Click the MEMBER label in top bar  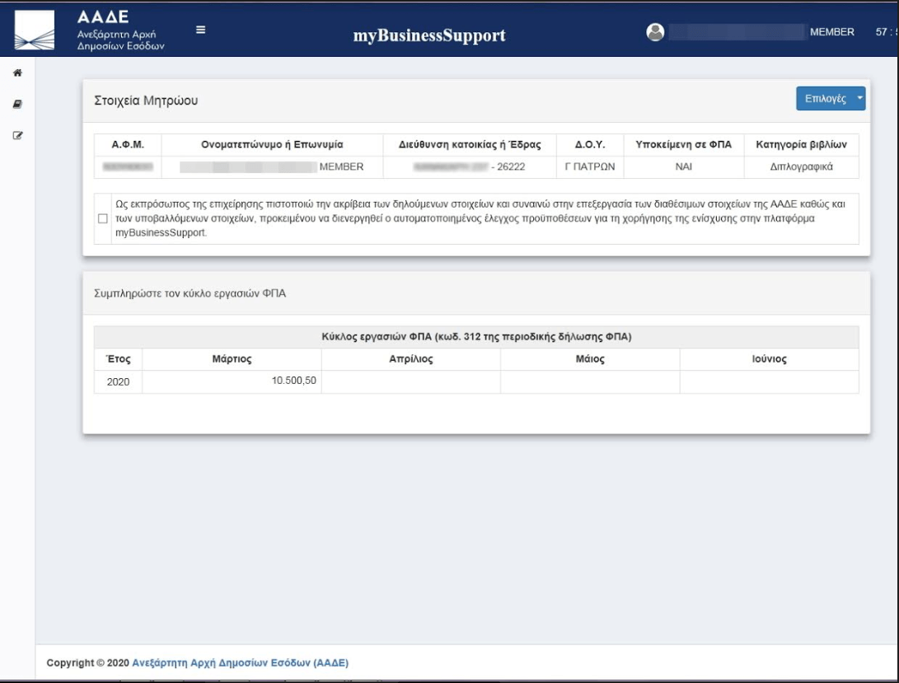(x=832, y=32)
